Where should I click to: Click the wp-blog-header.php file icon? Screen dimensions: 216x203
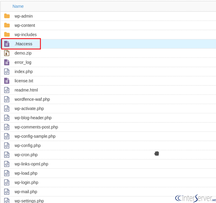[7, 118]
